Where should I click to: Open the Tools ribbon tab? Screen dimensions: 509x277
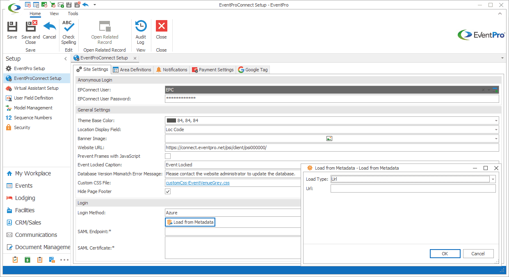coord(73,14)
